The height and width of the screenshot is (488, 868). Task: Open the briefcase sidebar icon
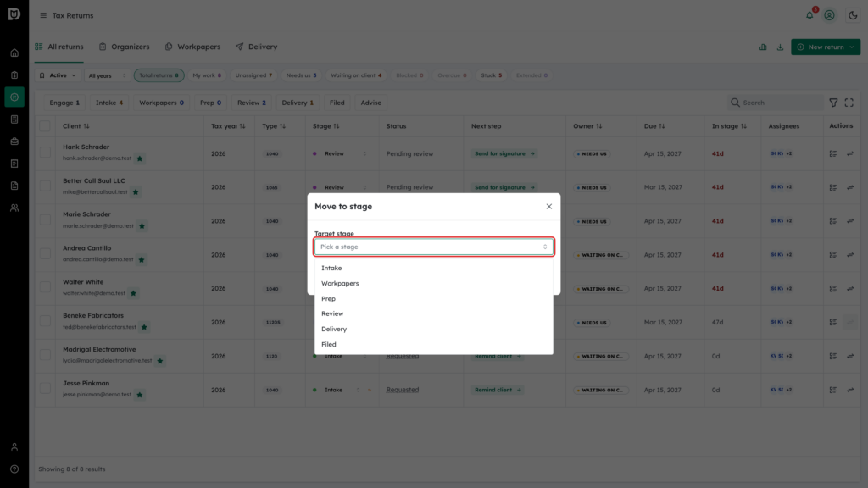[14, 141]
